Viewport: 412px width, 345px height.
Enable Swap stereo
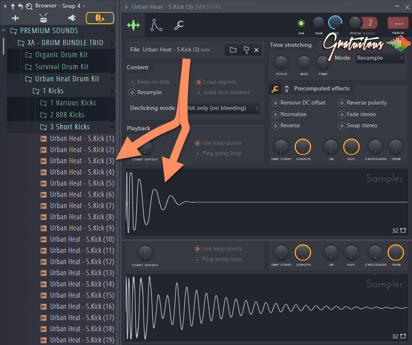358,126
